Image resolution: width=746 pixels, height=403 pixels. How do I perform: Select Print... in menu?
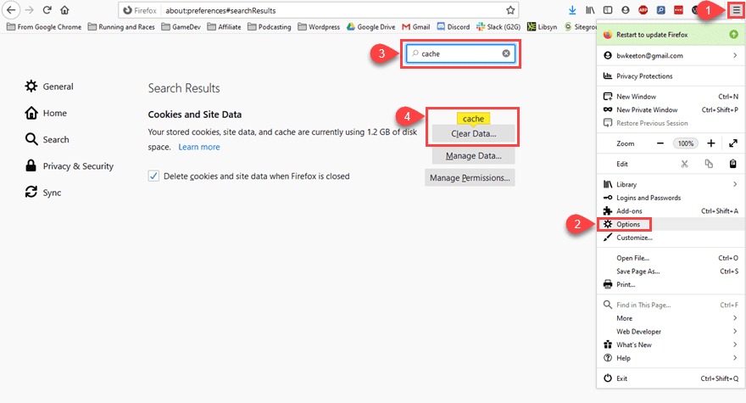(671, 284)
